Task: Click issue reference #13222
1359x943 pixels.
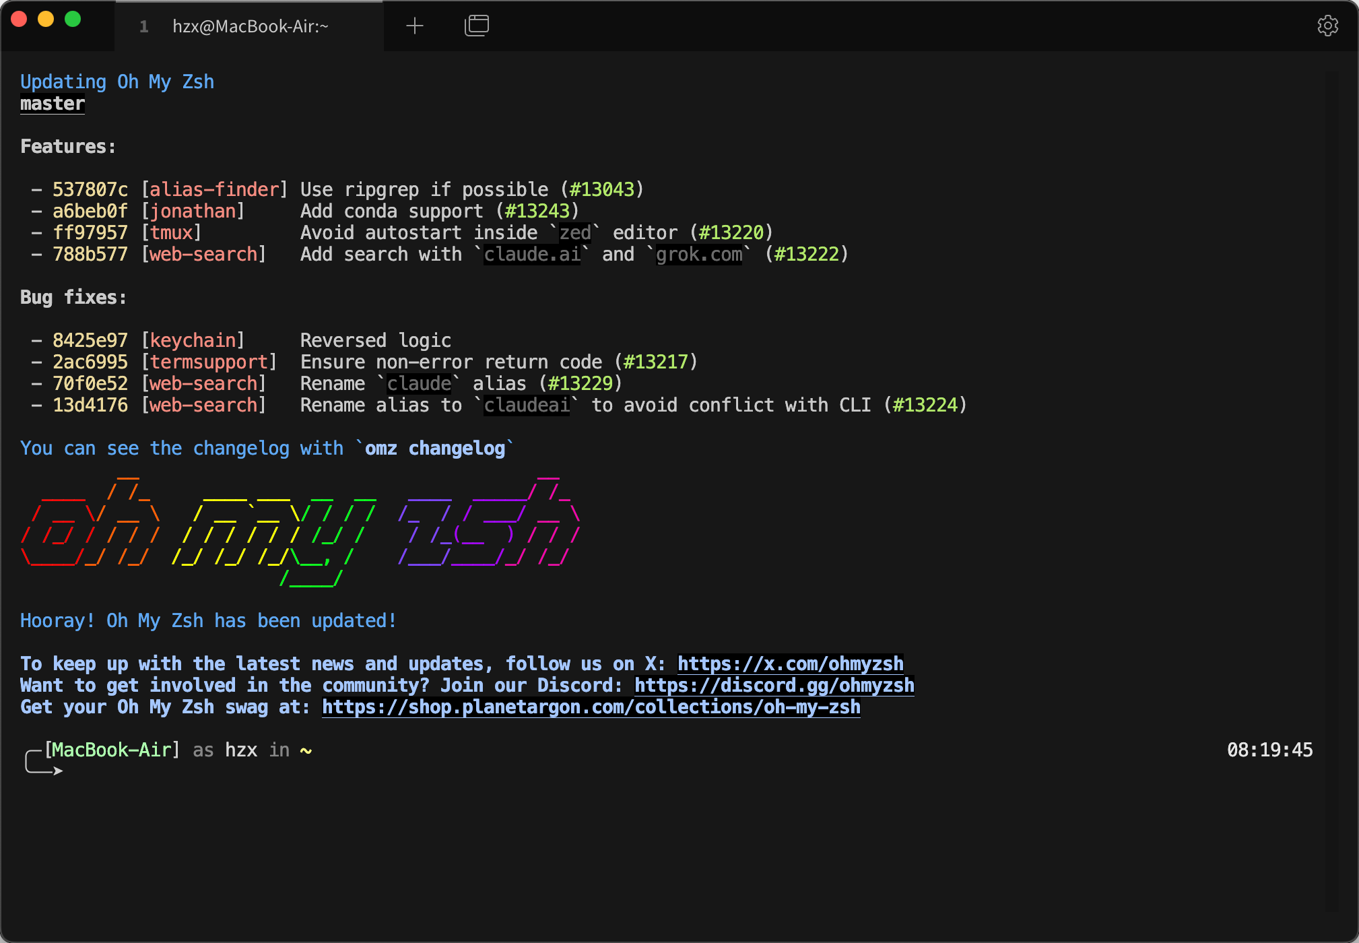Action: click(807, 255)
